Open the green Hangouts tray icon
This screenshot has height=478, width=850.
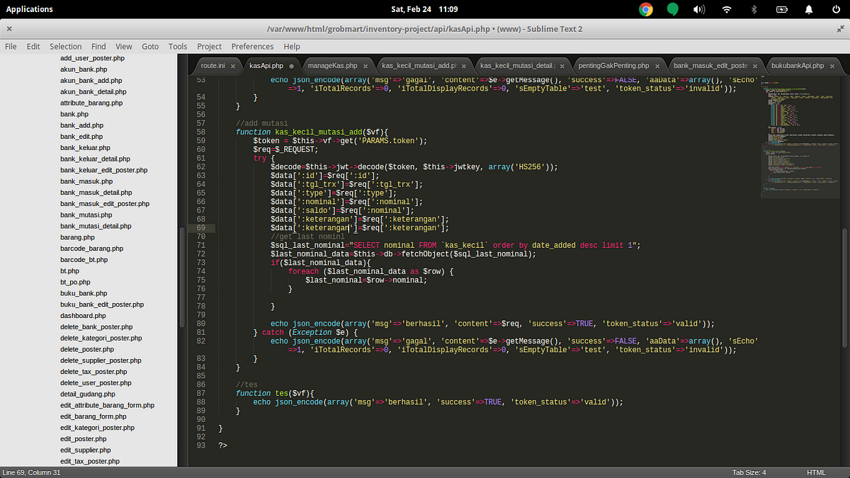672,9
